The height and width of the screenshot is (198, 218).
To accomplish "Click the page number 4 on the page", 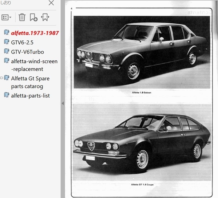I will (72, 8).
